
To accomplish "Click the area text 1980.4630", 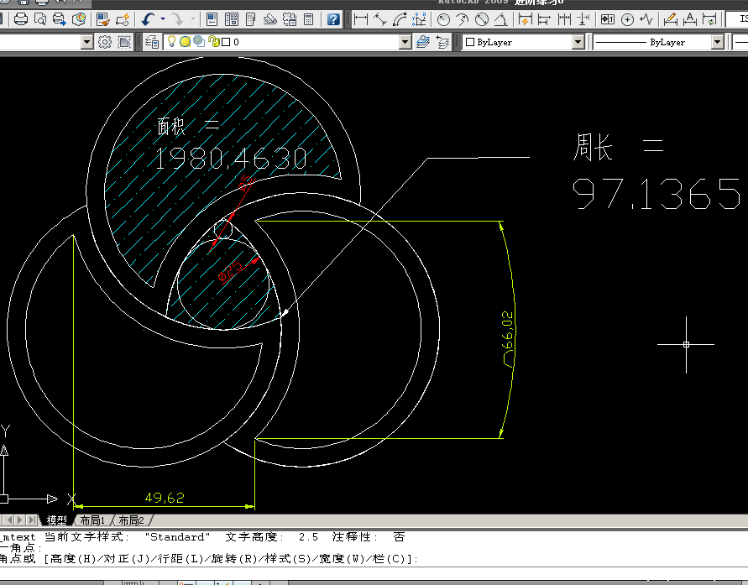I will [x=232, y=159].
